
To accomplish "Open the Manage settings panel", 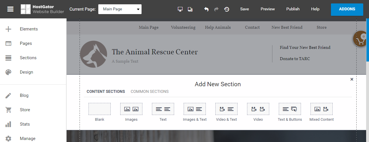I will [27, 138].
